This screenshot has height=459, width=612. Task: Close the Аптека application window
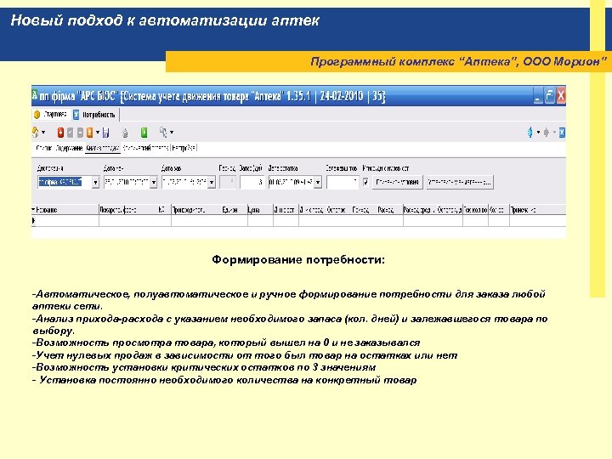(x=561, y=96)
